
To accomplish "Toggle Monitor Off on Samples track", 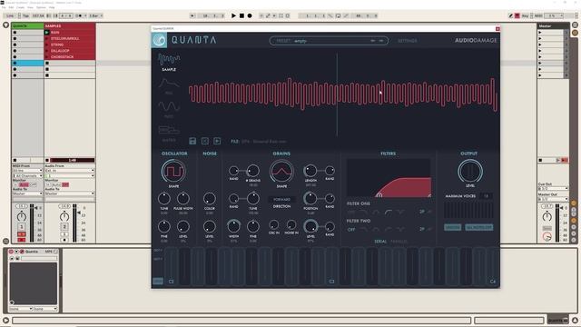I will click(x=65, y=184).
